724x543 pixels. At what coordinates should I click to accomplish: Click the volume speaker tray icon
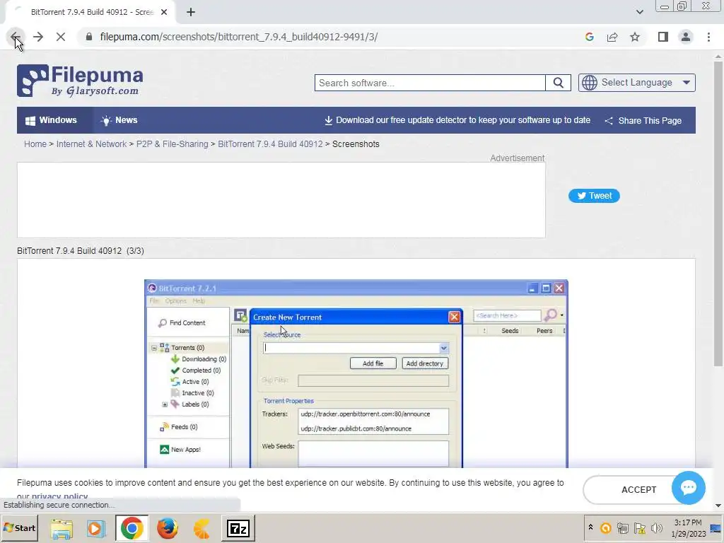pyautogui.click(x=657, y=527)
